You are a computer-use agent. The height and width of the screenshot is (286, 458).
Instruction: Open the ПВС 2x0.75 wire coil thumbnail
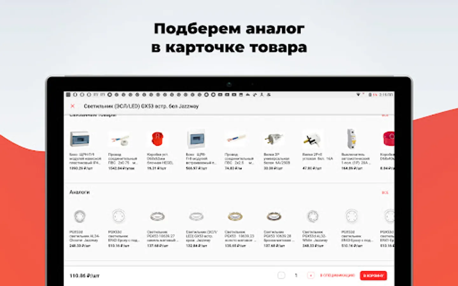[x=119, y=140]
